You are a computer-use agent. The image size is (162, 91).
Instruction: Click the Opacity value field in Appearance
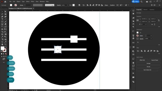point(147,39)
